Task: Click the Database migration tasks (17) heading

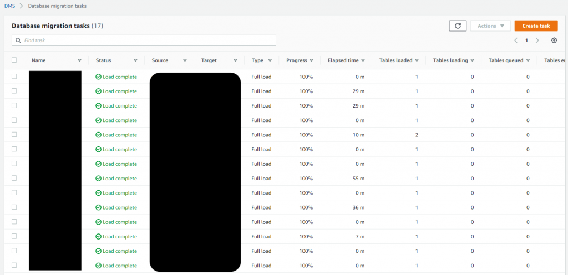Action: (57, 26)
